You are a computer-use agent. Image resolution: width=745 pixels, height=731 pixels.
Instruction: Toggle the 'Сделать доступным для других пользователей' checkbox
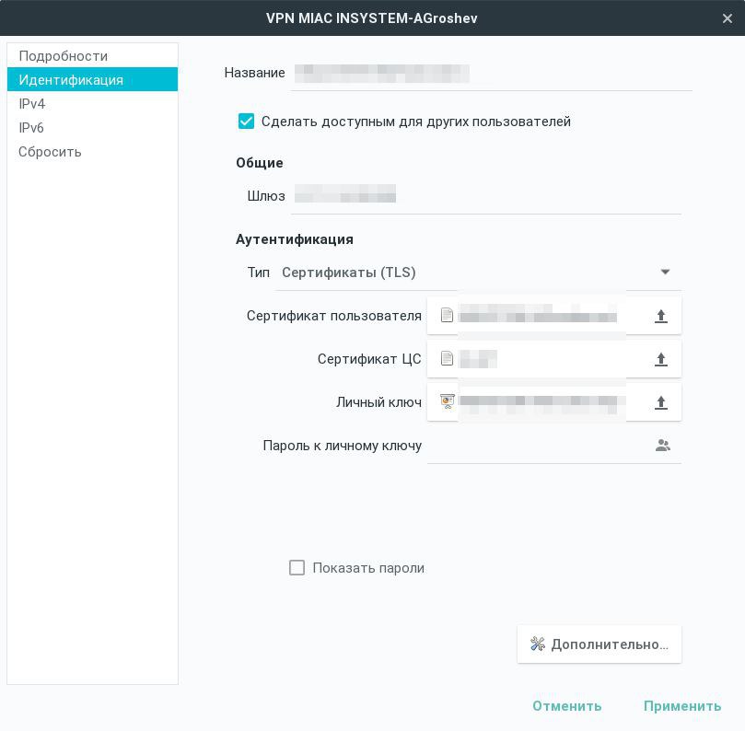click(246, 122)
